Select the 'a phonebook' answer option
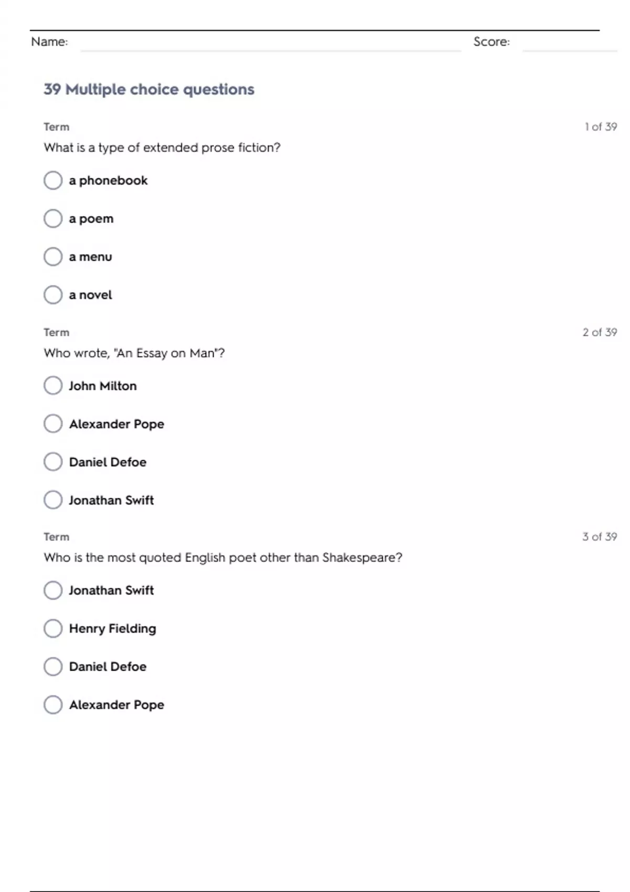The width and height of the screenshot is (630, 892). pos(53,180)
